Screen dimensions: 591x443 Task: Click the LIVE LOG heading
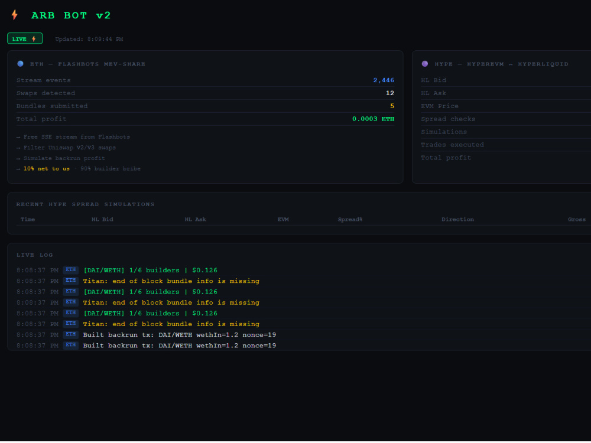(x=35, y=255)
